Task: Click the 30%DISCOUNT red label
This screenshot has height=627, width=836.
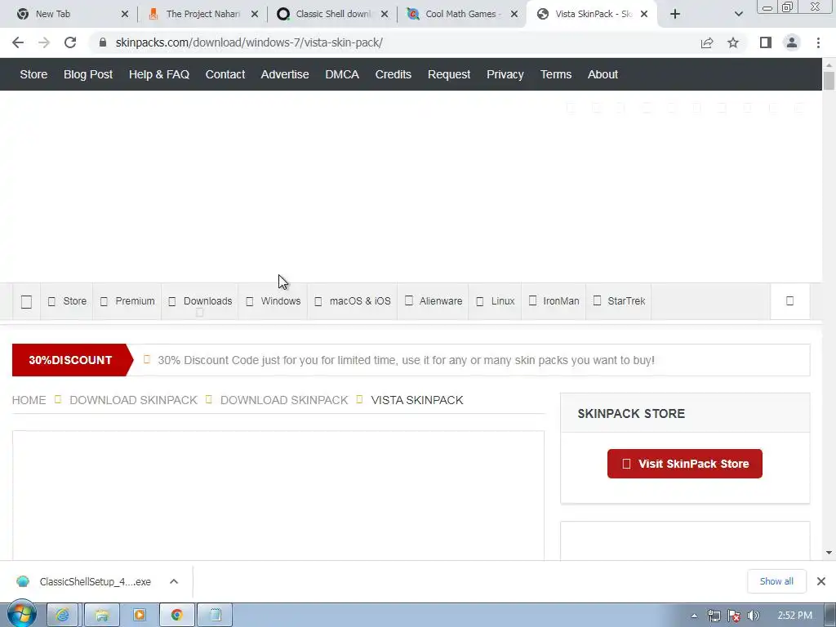Action: 72,360
